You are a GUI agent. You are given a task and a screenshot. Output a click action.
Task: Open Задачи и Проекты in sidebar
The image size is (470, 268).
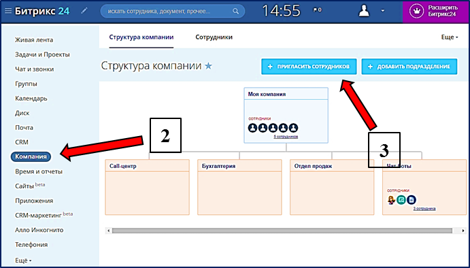[x=42, y=54]
